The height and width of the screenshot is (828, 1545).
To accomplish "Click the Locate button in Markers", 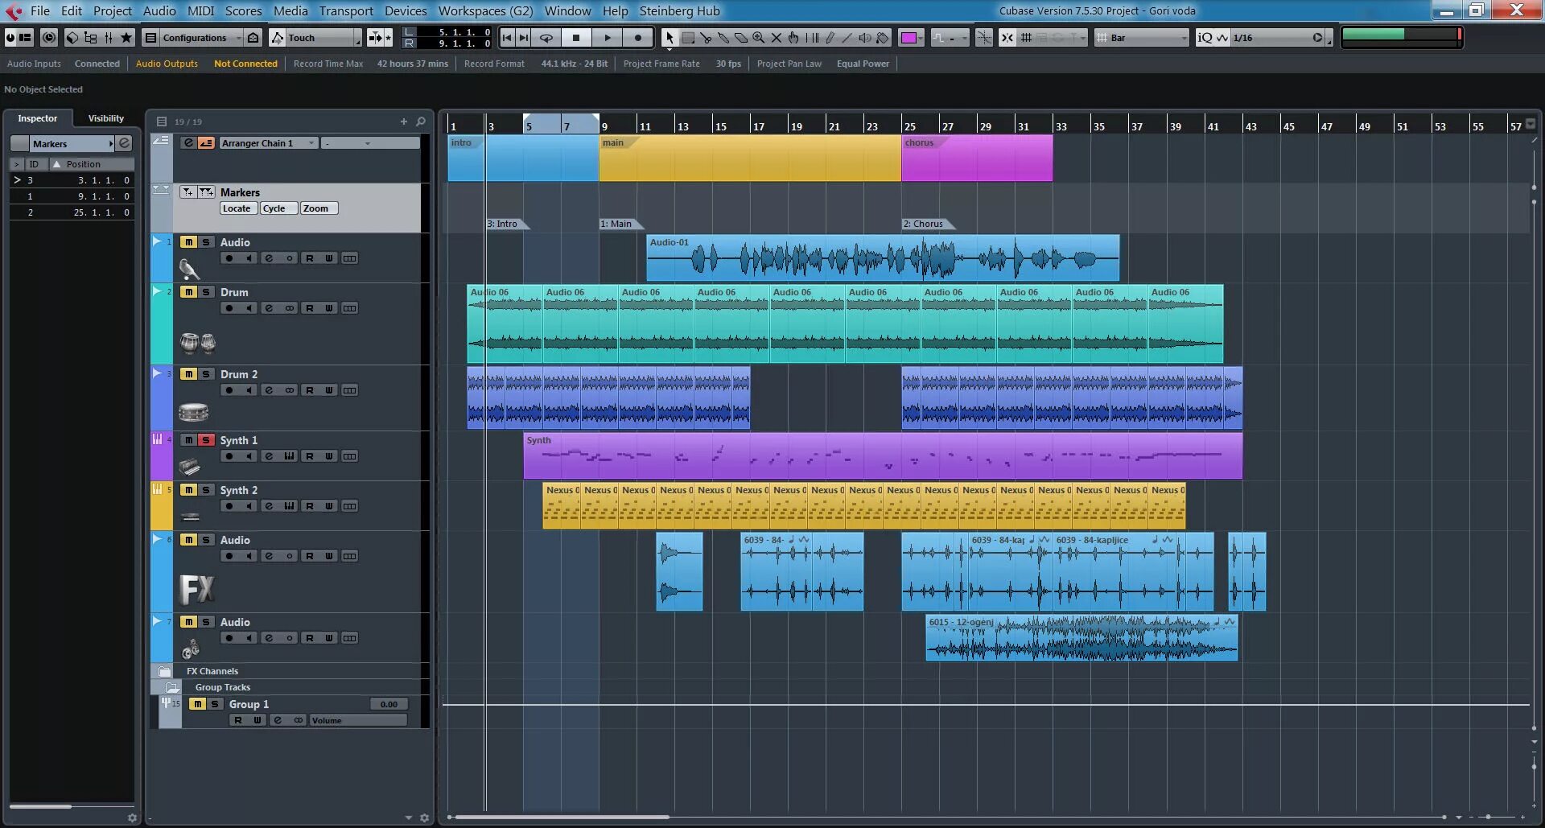I will pos(237,208).
